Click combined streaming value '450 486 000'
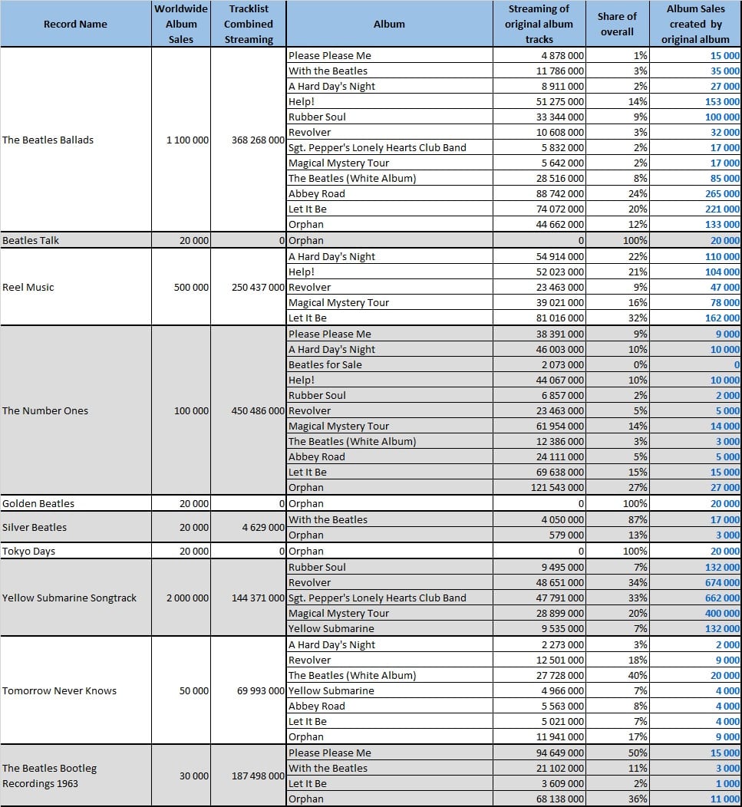 (x=258, y=410)
